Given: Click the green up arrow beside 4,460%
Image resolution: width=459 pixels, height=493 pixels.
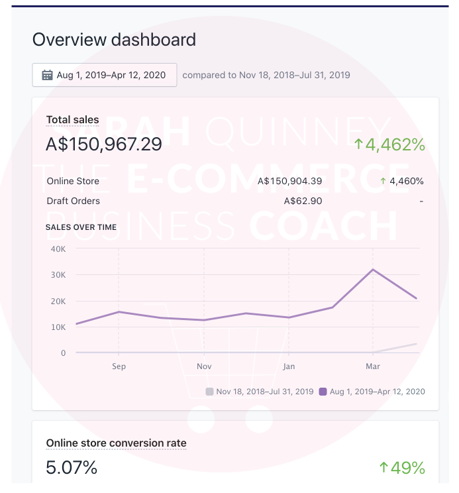Looking at the screenshot, I should pos(383,181).
